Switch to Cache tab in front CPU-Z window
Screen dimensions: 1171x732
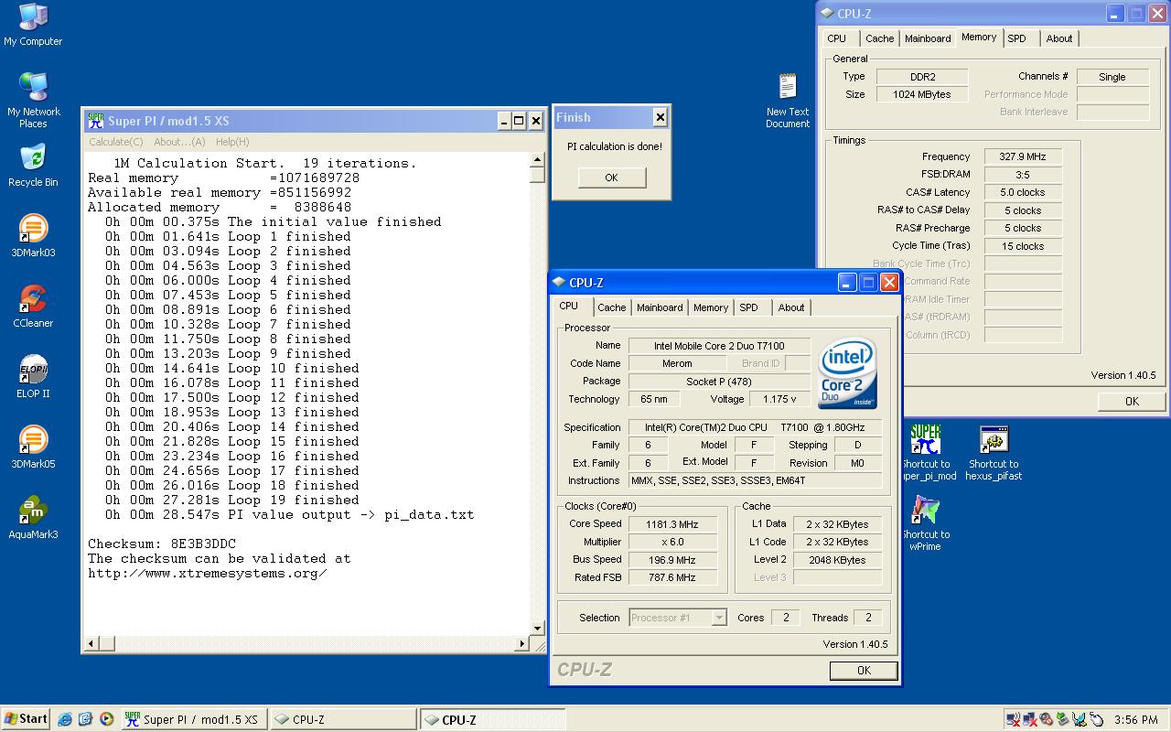coord(612,307)
